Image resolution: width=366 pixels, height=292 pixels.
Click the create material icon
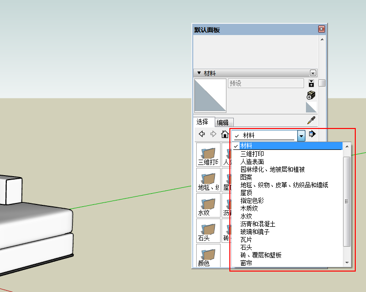click(x=311, y=95)
